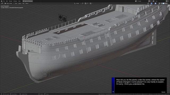Switch to material preview shading mode
This screenshot has width=170, height=95.
tap(165, 3)
